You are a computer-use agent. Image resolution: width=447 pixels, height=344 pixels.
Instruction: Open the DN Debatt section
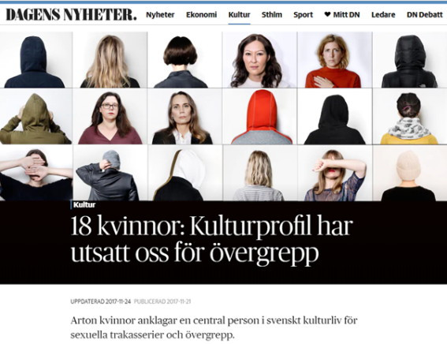click(x=424, y=15)
